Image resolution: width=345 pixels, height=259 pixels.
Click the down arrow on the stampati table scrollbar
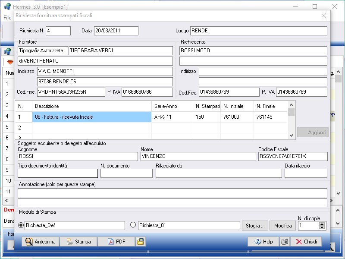pyautogui.click(x=291, y=136)
